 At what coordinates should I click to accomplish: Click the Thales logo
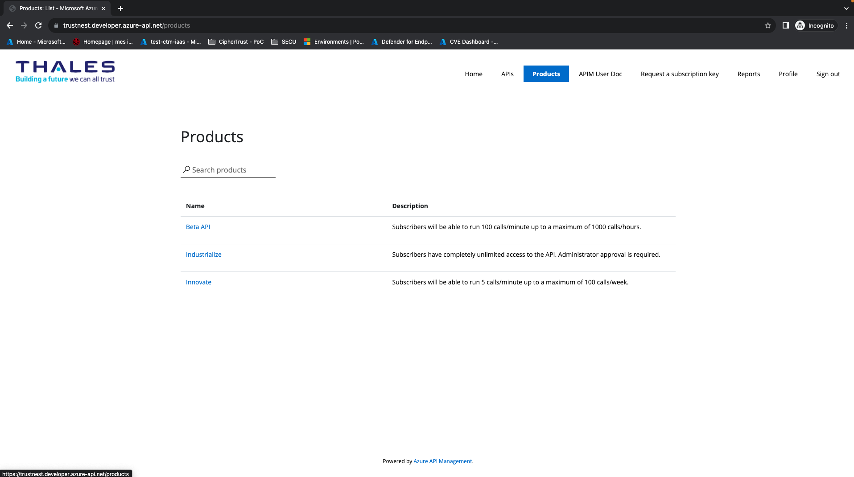[x=65, y=72]
